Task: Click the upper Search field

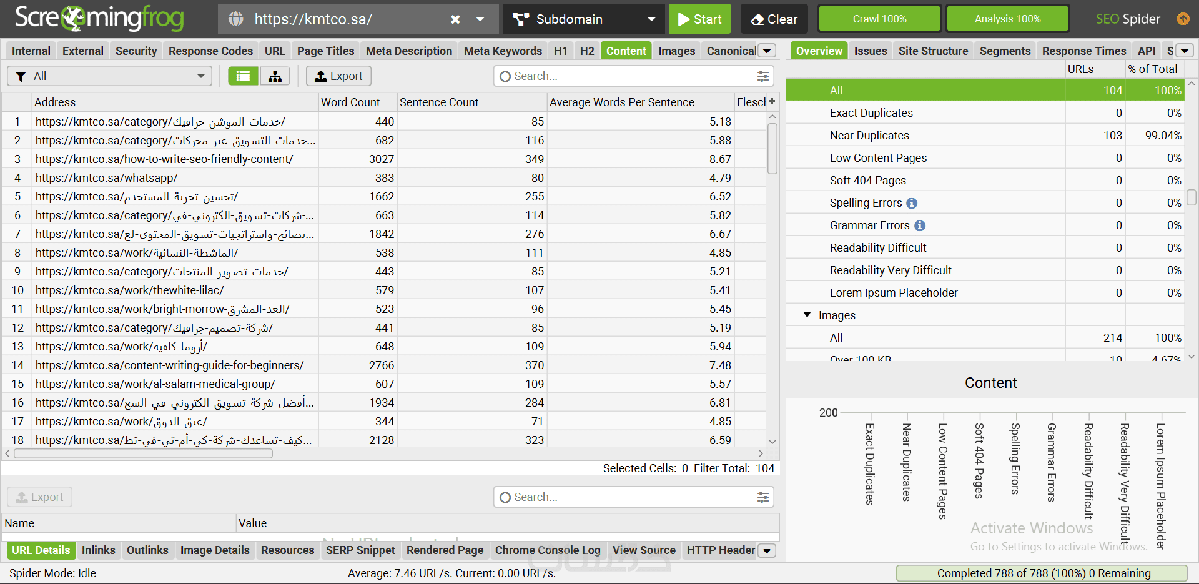Action: tap(634, 76)
